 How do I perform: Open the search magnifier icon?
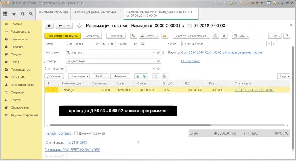[31, 14]
